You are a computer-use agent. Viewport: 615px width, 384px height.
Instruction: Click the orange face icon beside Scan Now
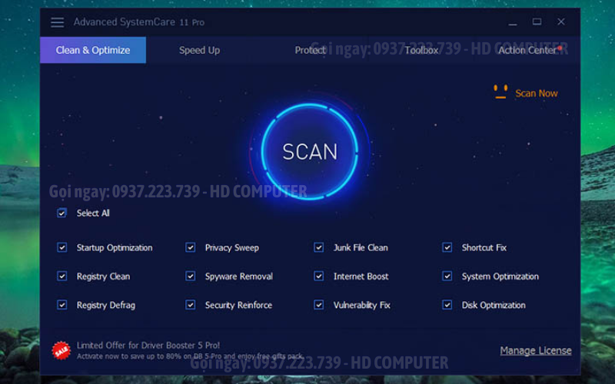click(x=500, y=92)
